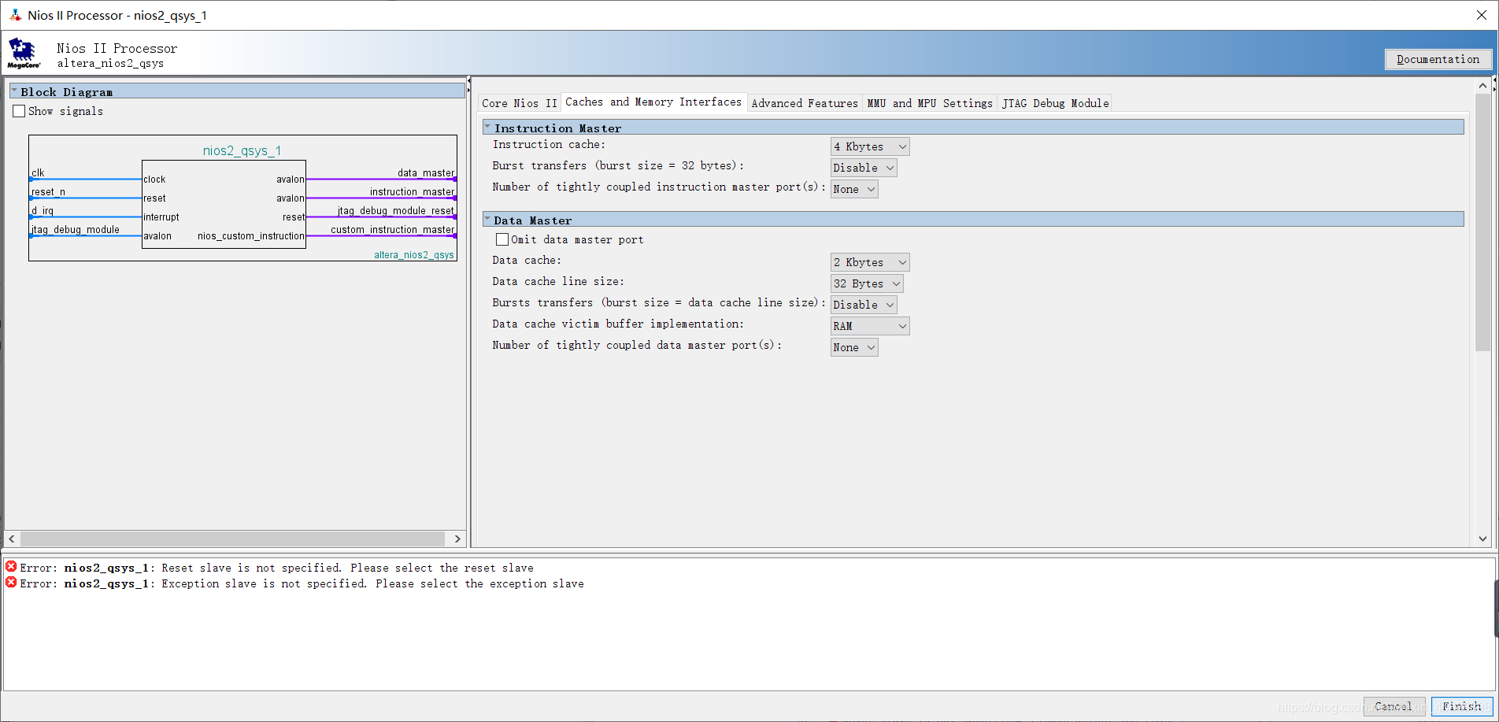Viewport: 1499px width, 722px height.
Task: Select Caches and Memory Interfaces tab
Action: tap(653, 102)
